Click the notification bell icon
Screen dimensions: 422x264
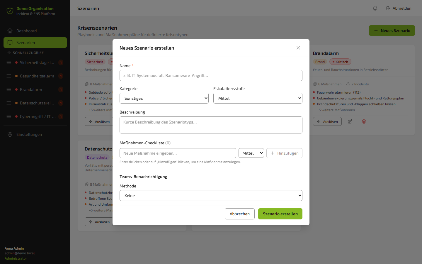375,8
